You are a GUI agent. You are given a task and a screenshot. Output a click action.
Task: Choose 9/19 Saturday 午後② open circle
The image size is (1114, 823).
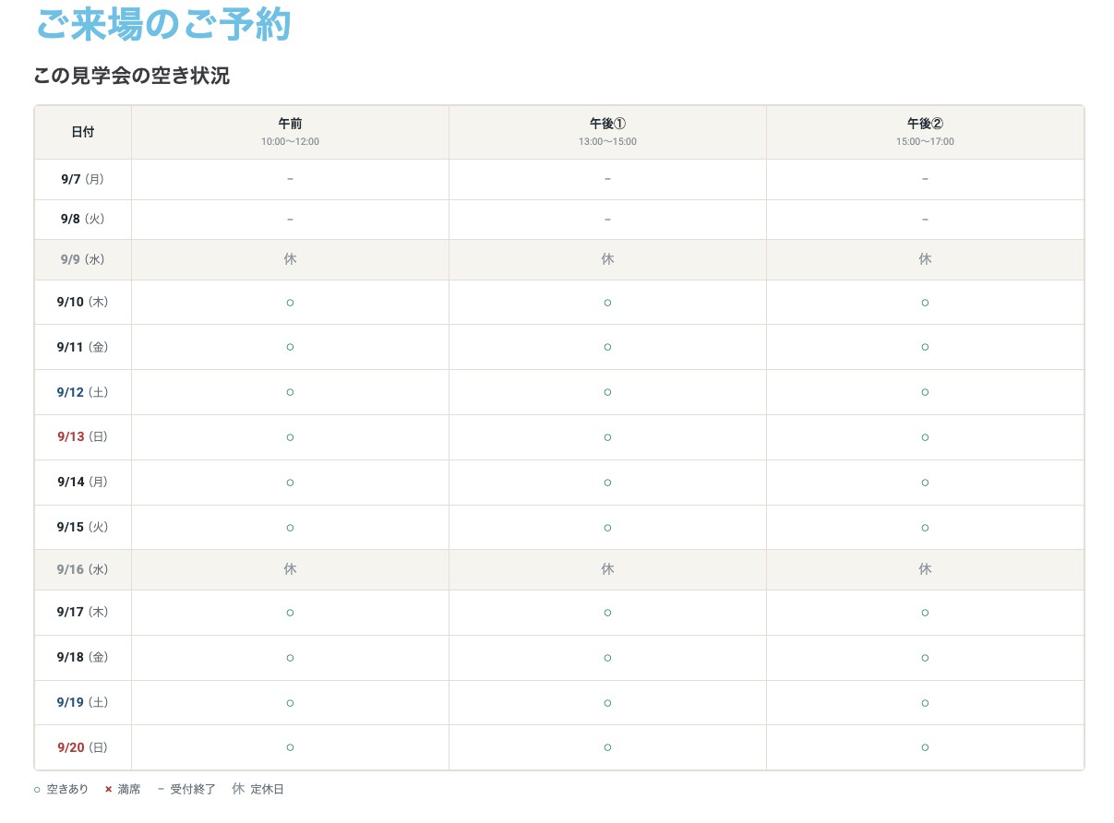point(925,703)
